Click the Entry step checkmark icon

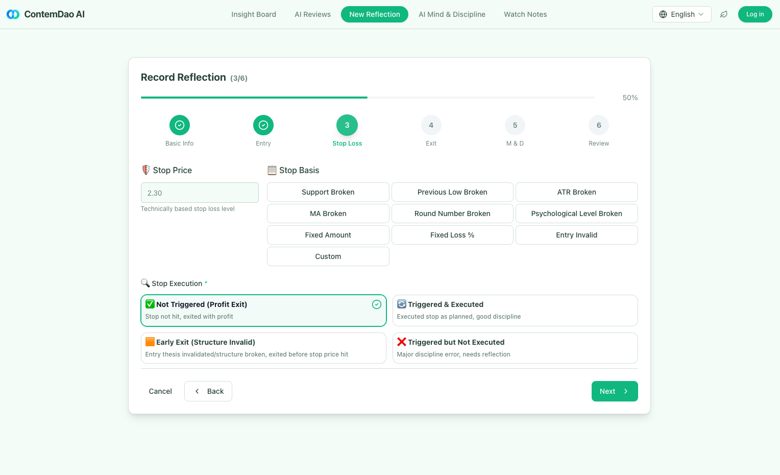[x=263, y=125]
